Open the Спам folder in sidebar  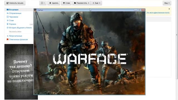click(11, 21)
